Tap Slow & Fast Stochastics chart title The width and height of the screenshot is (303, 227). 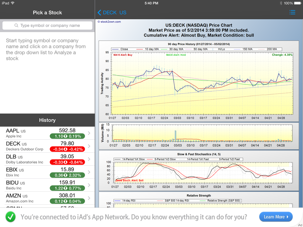(199, 154)
